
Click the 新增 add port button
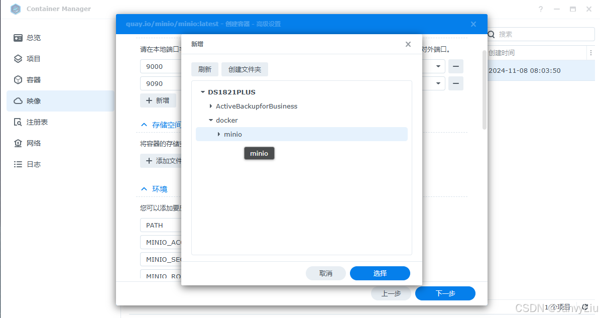158,100
